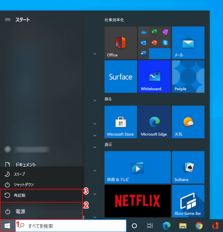Launch OneNote from the Office apps folder
The height and width of the screenshot is (232, 223).
pyautogui.click(x=165, y=32)
